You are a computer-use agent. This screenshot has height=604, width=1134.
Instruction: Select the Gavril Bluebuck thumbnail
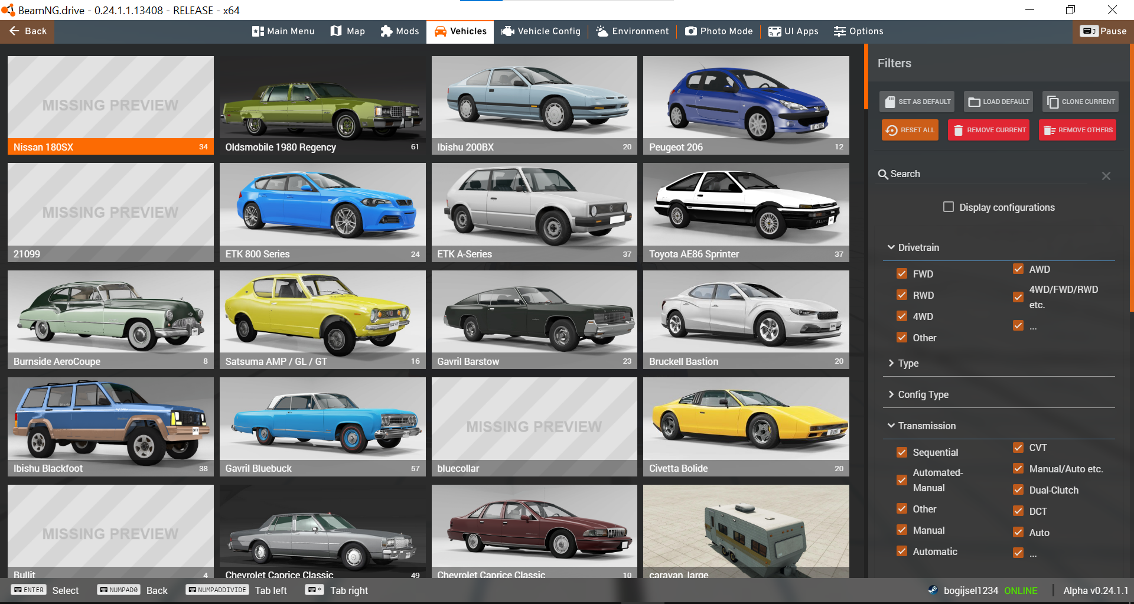pos(322,427)
